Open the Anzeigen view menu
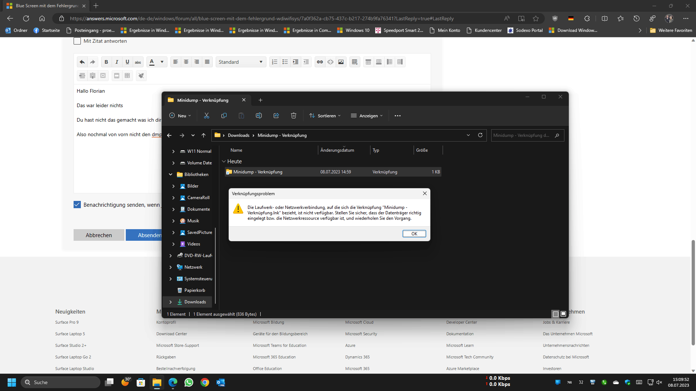The image size is (696, 391). pos(367,115)
